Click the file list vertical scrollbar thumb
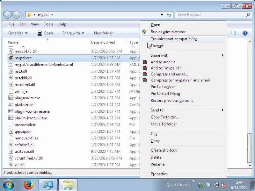 250,148
